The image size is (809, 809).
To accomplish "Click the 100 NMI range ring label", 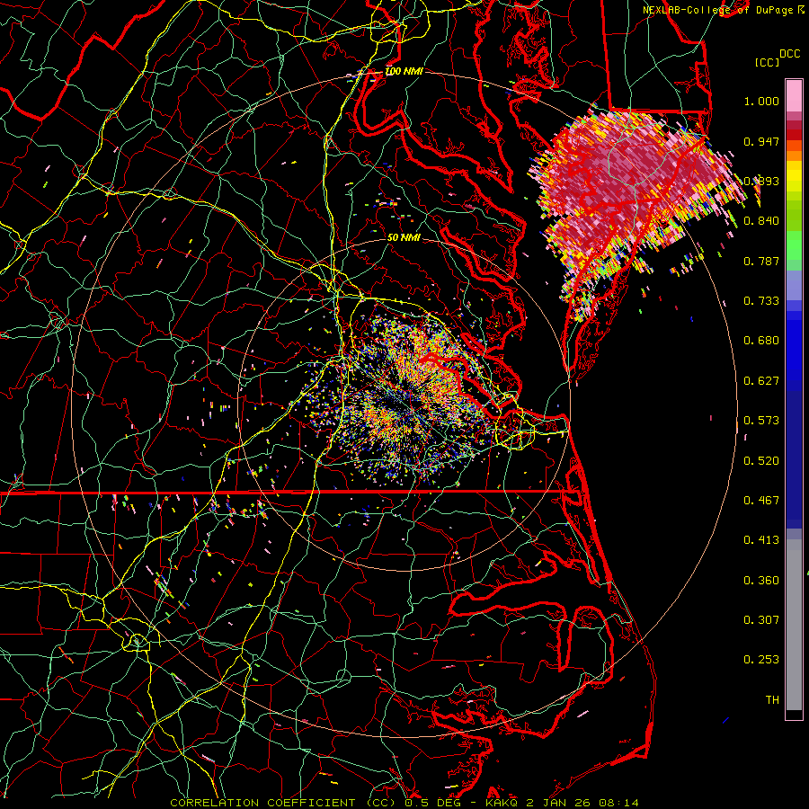I will coord(404,71).
